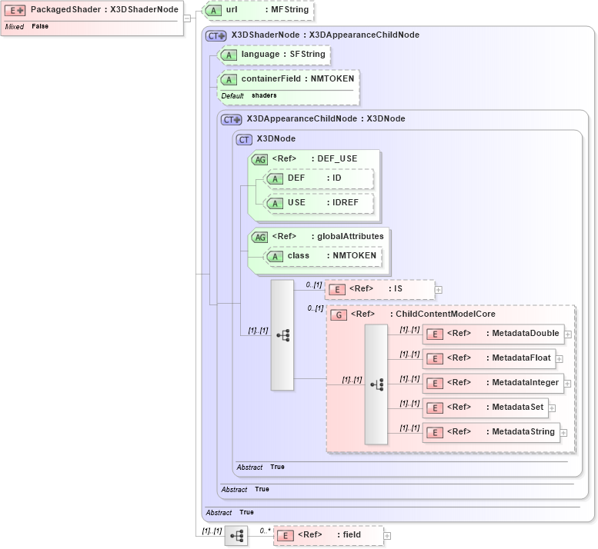Expand the MetadataInteger element reference

point(567,384)
